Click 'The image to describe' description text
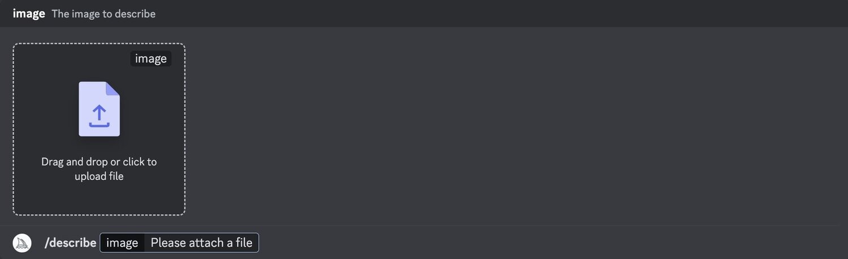The width and height of the screenshot is (848, 259). tap(103, 14)
